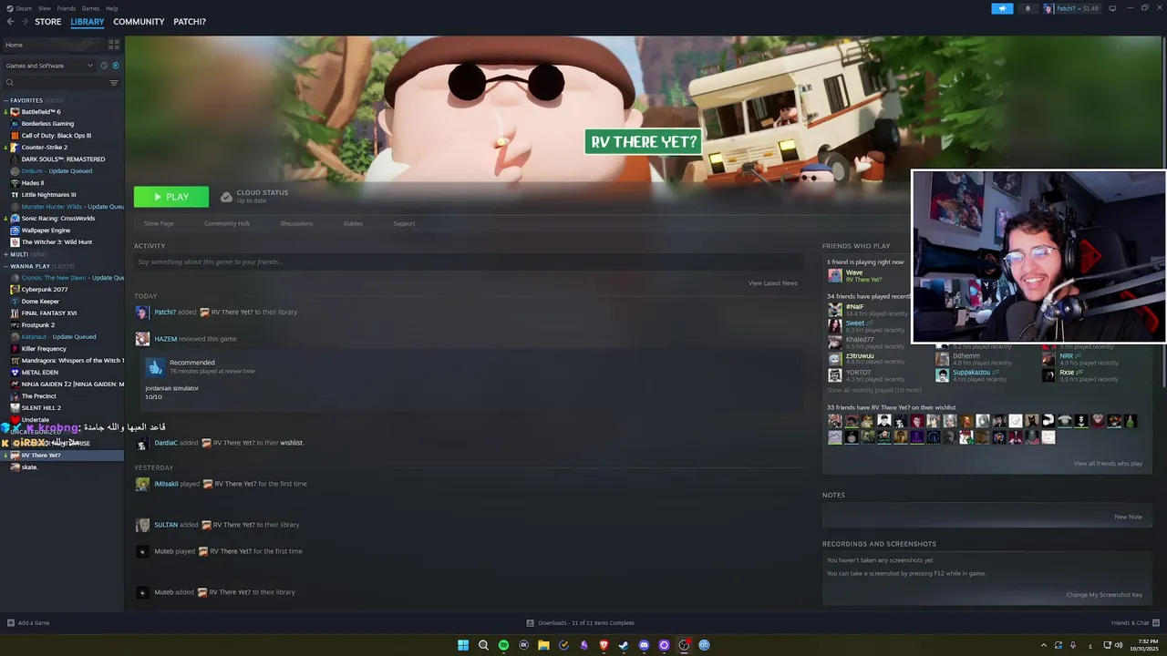
Task: Open the Friends menu
Action: tap(67, 8)
